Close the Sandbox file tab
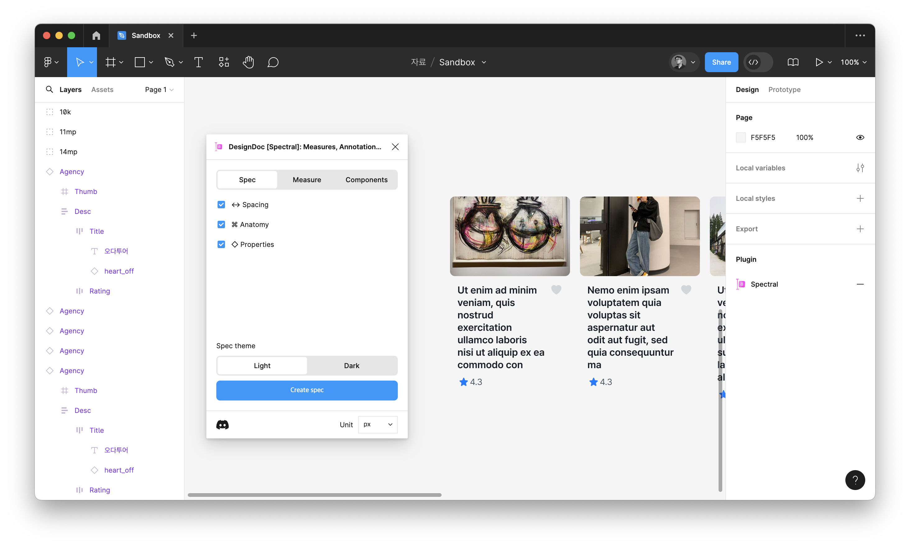The width and height of the screenshot is (910, 546). (x=171, y=35)
